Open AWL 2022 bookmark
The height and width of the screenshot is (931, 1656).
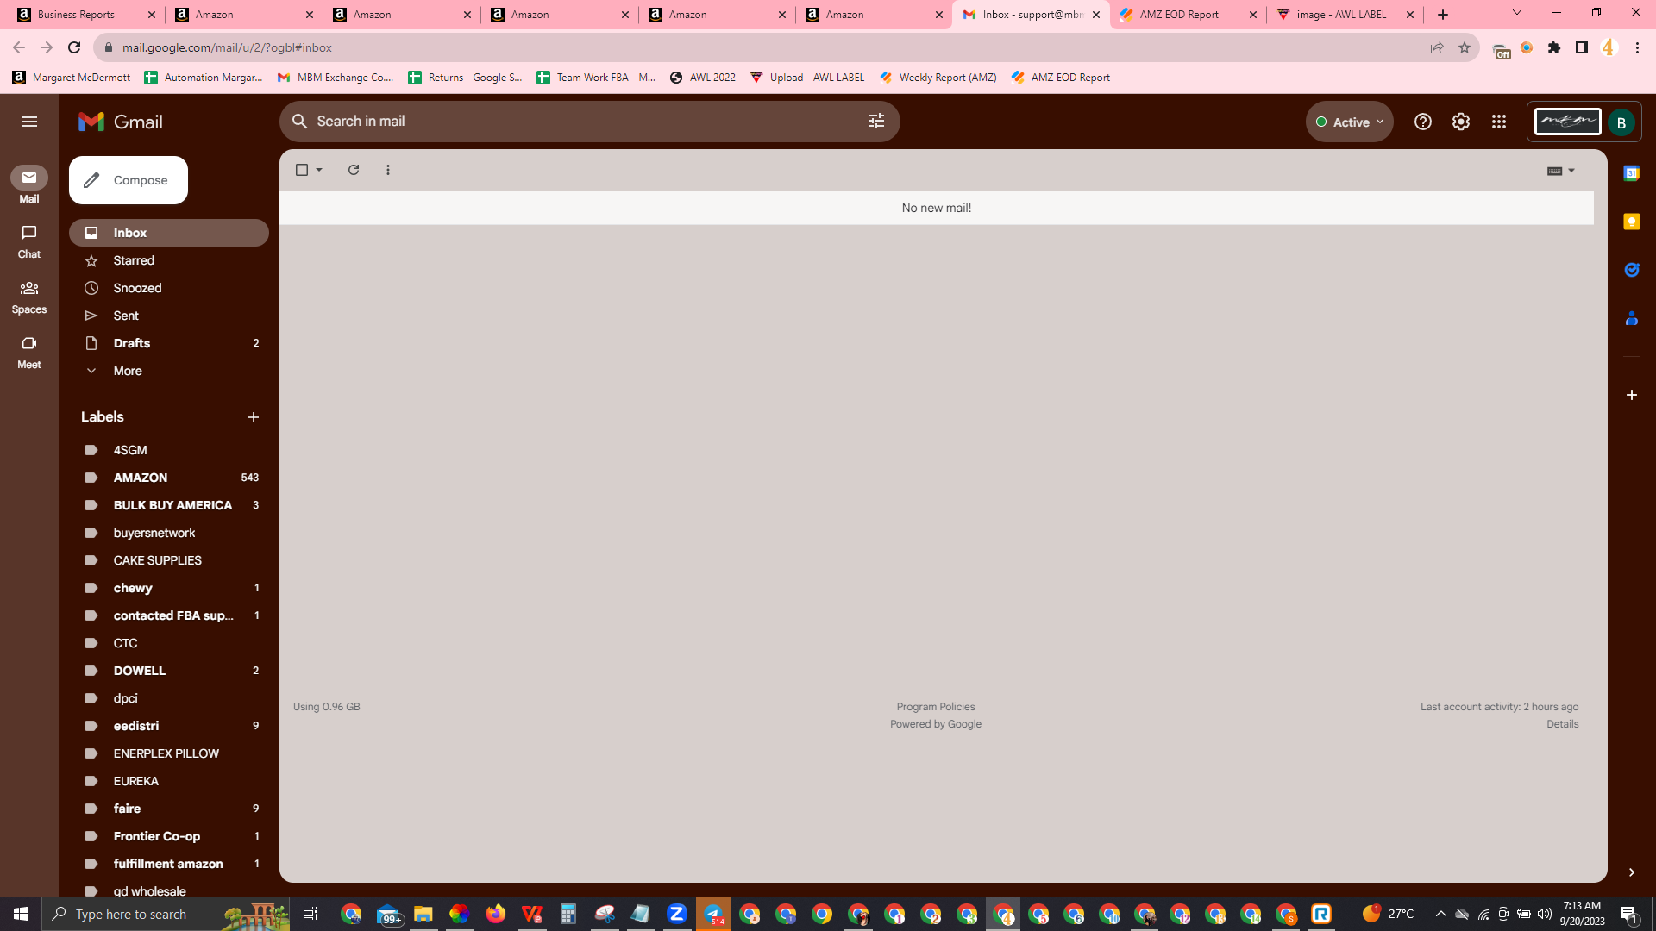[703, 78]
